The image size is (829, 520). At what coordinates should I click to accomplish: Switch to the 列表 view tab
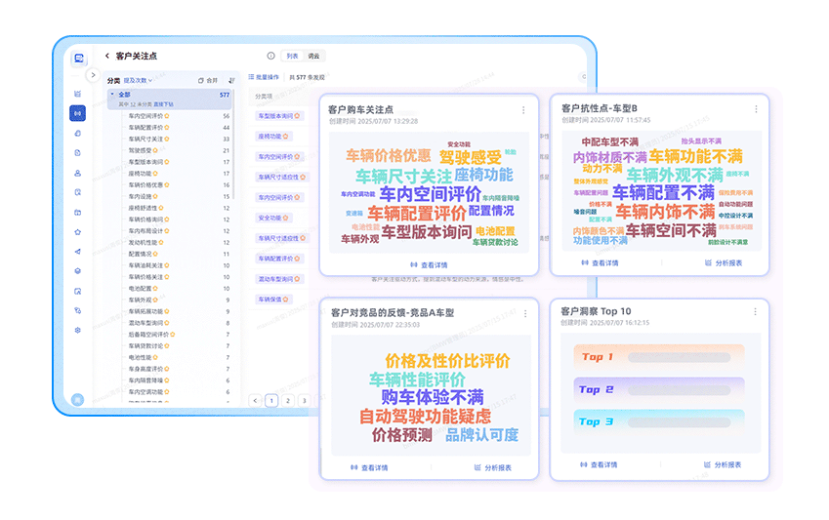point(292,56)
